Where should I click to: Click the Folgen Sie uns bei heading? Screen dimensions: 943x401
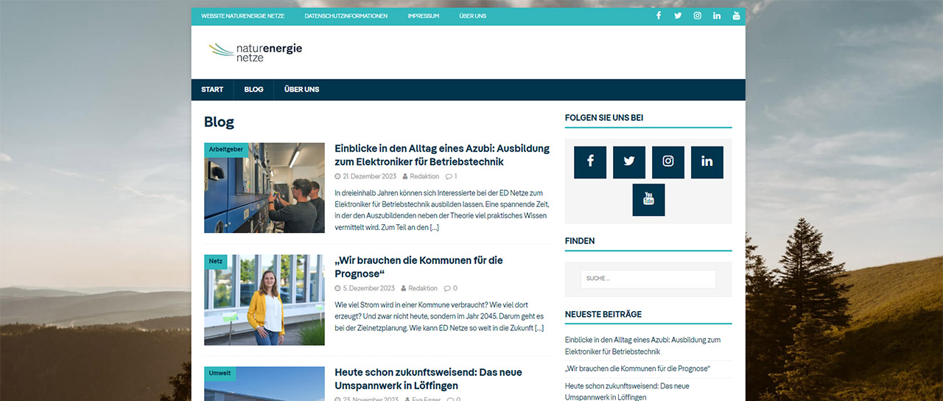[605, 117]
